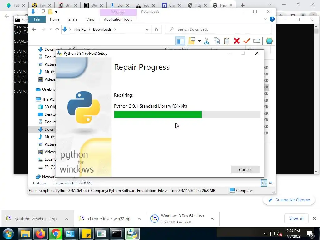Open Windows 8 Pro iso download chevron

(x=212, y=219)
